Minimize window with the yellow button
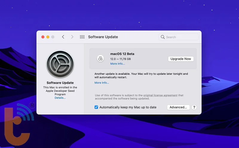Screen dimensions: 239x148 coord(48,37)
